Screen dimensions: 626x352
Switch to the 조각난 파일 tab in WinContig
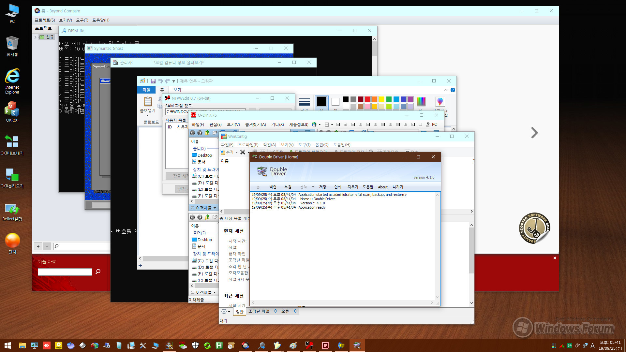[262, 311]
